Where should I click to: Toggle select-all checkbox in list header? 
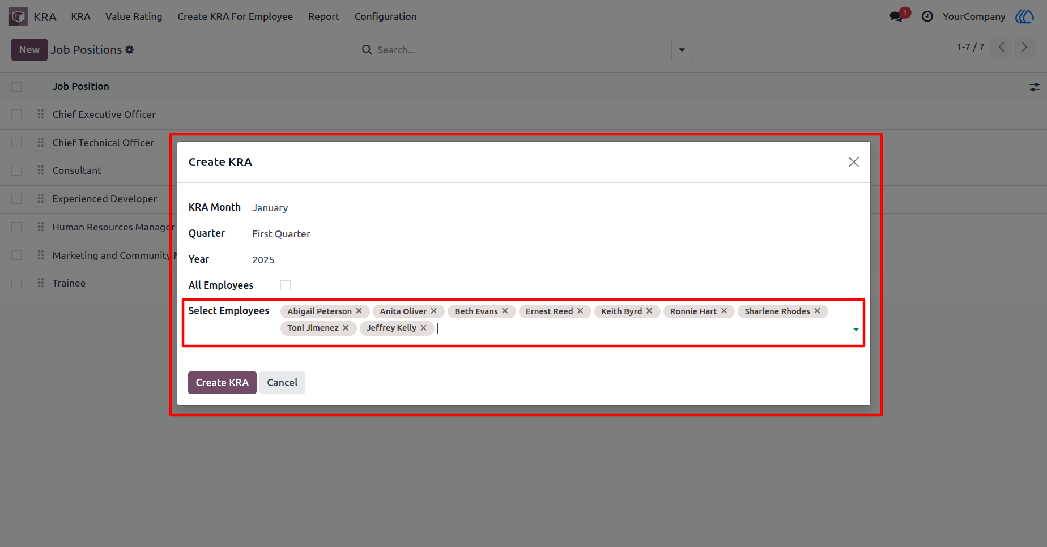click(16, 87)
